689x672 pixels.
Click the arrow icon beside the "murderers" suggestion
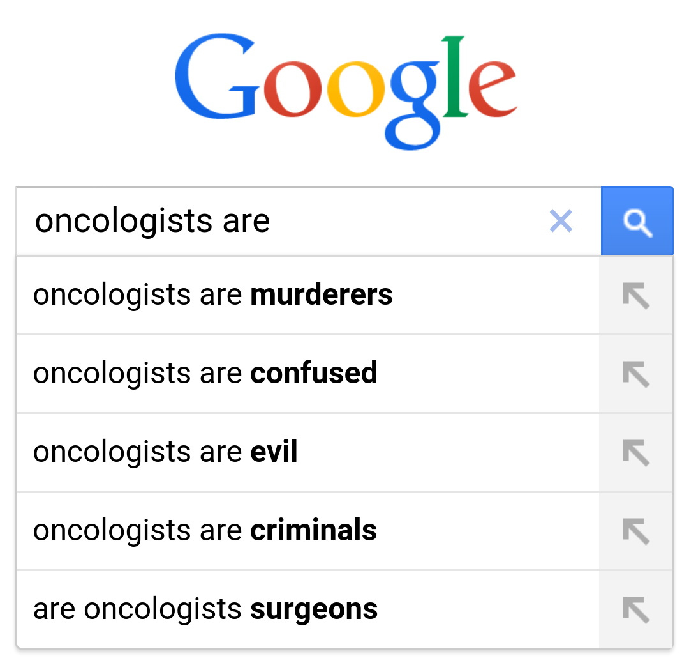tap(635, 296)
